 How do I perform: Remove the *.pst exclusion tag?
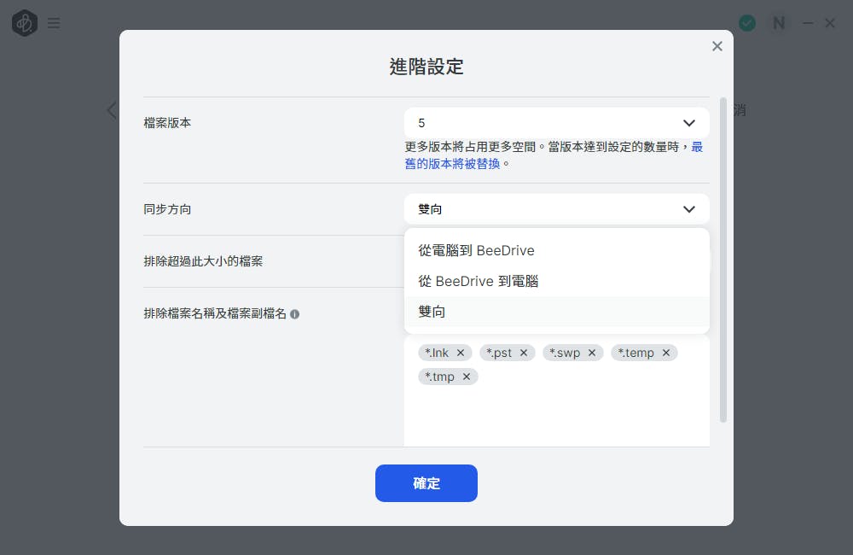524,353
